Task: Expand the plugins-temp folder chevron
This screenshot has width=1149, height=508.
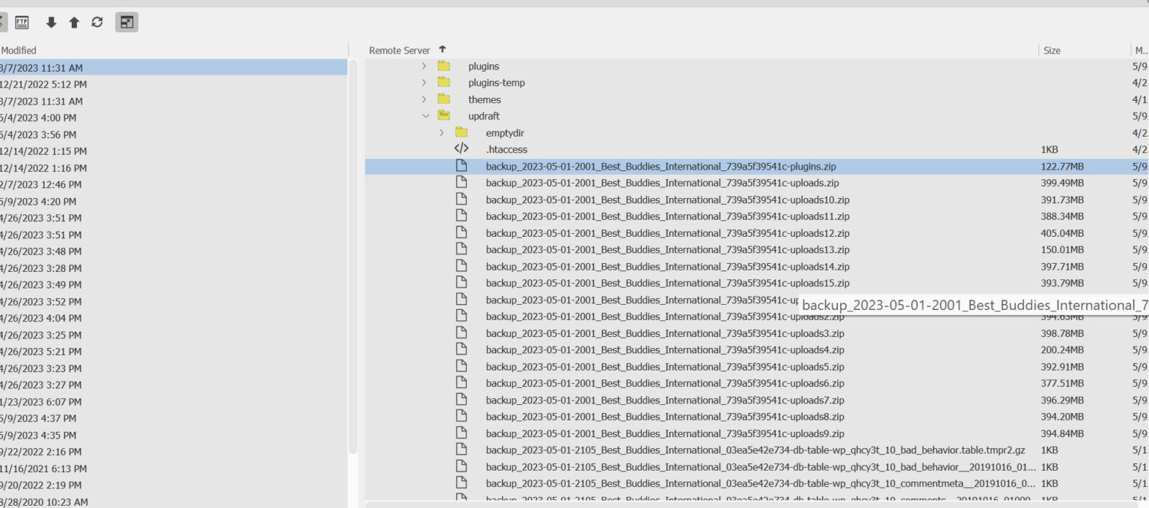Action: pos(424,83)
